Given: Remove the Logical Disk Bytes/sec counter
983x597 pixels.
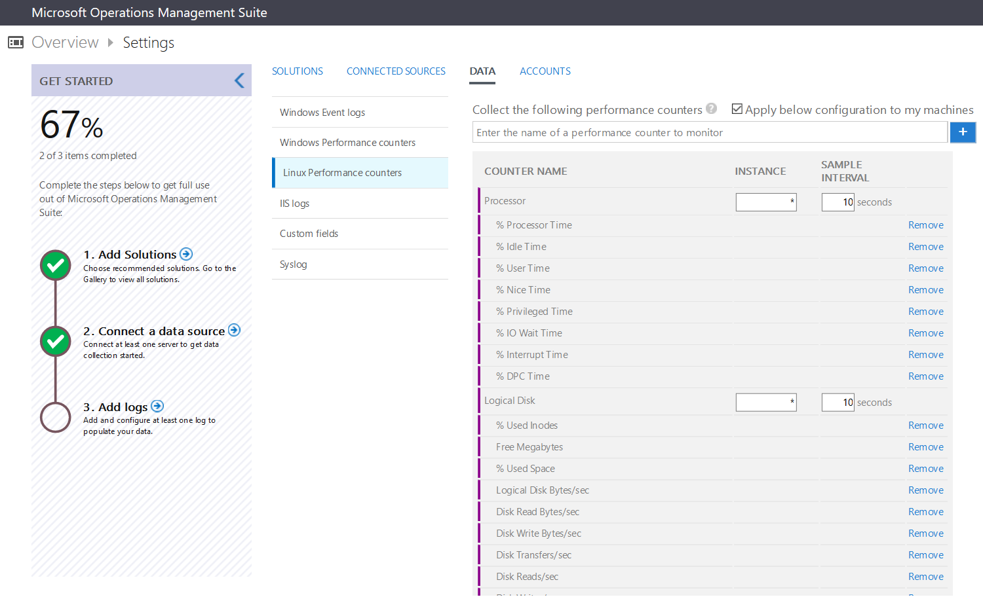Looking at the screenshot, I should click(x=926, y=490).
